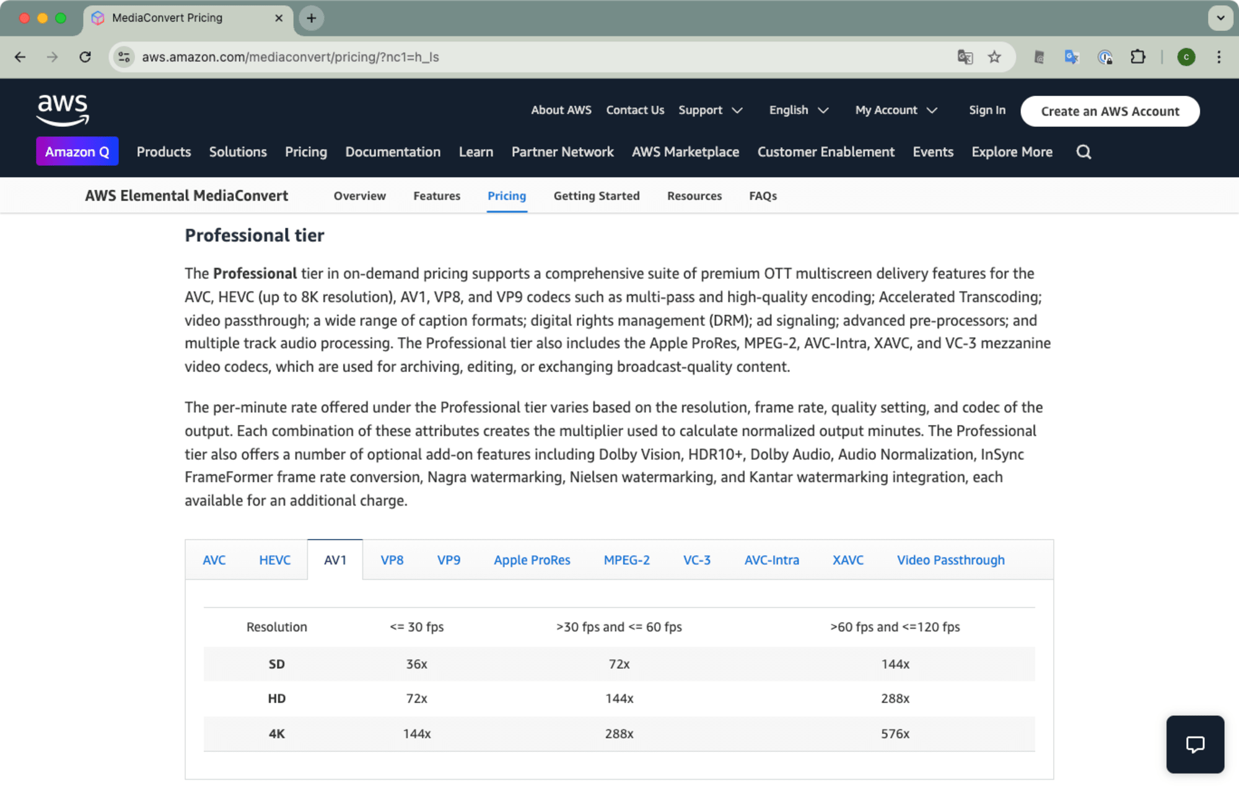
Task: Expand the Support dropdown
Action: tap(711, 110)
